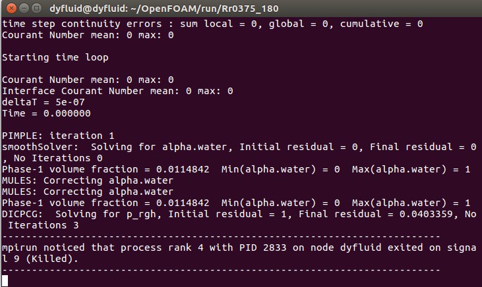Minimize the terminal window
482x287 pixels.
coord(22,8)
